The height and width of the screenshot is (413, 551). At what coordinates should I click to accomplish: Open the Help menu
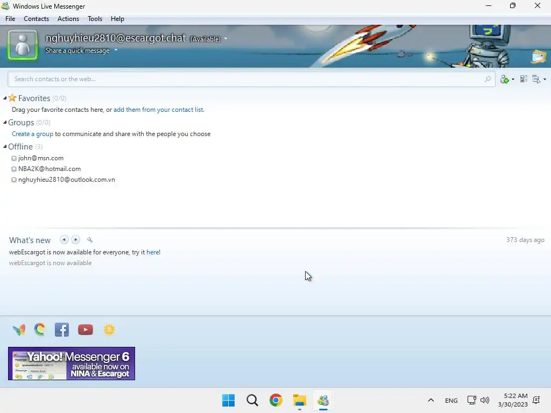(117, 19)
